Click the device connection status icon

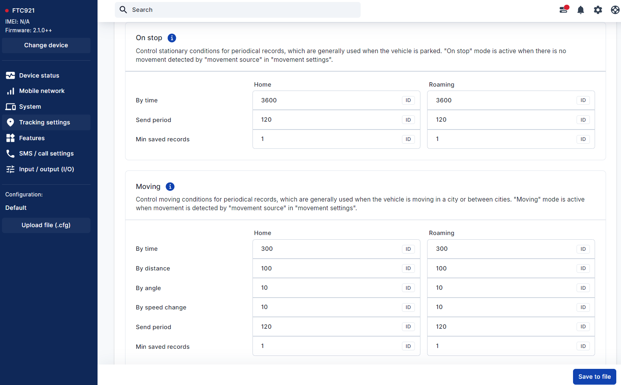[564, 10]
